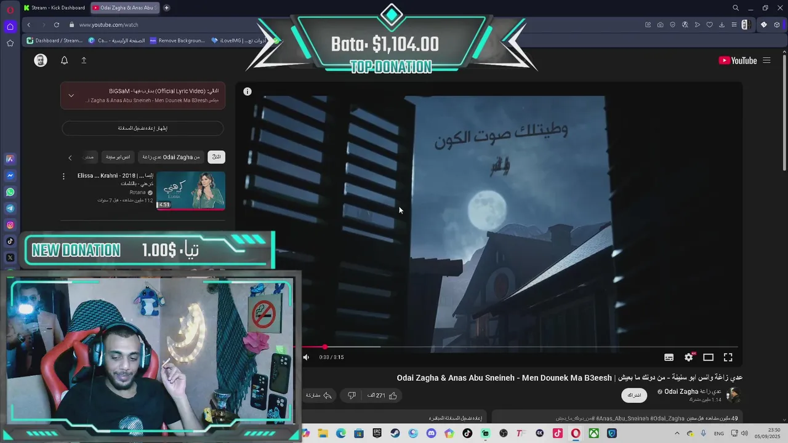788x443 pixels.
Task: Open Elissa Krahni video thumbnail
Action: 190,191
